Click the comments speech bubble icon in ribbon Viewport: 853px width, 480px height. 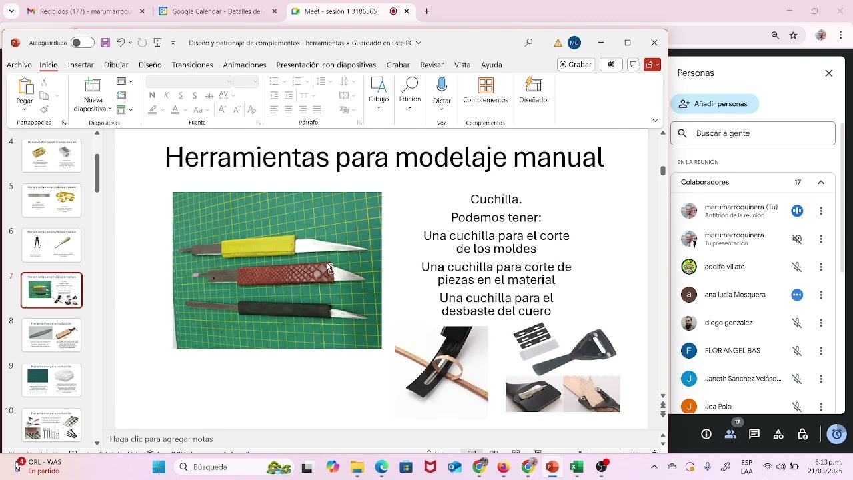[633, 65]
